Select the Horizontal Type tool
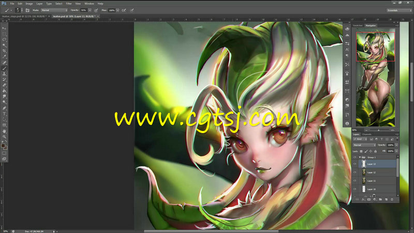 click(x=4, y=114)
